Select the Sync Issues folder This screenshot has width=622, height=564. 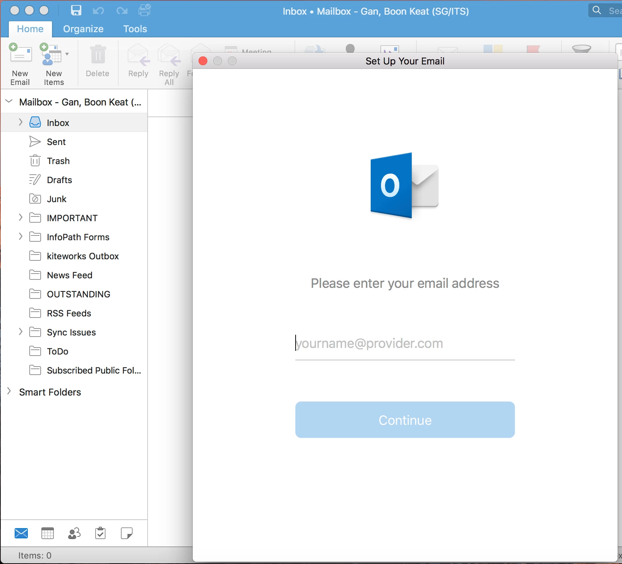[x=74, y=332]
